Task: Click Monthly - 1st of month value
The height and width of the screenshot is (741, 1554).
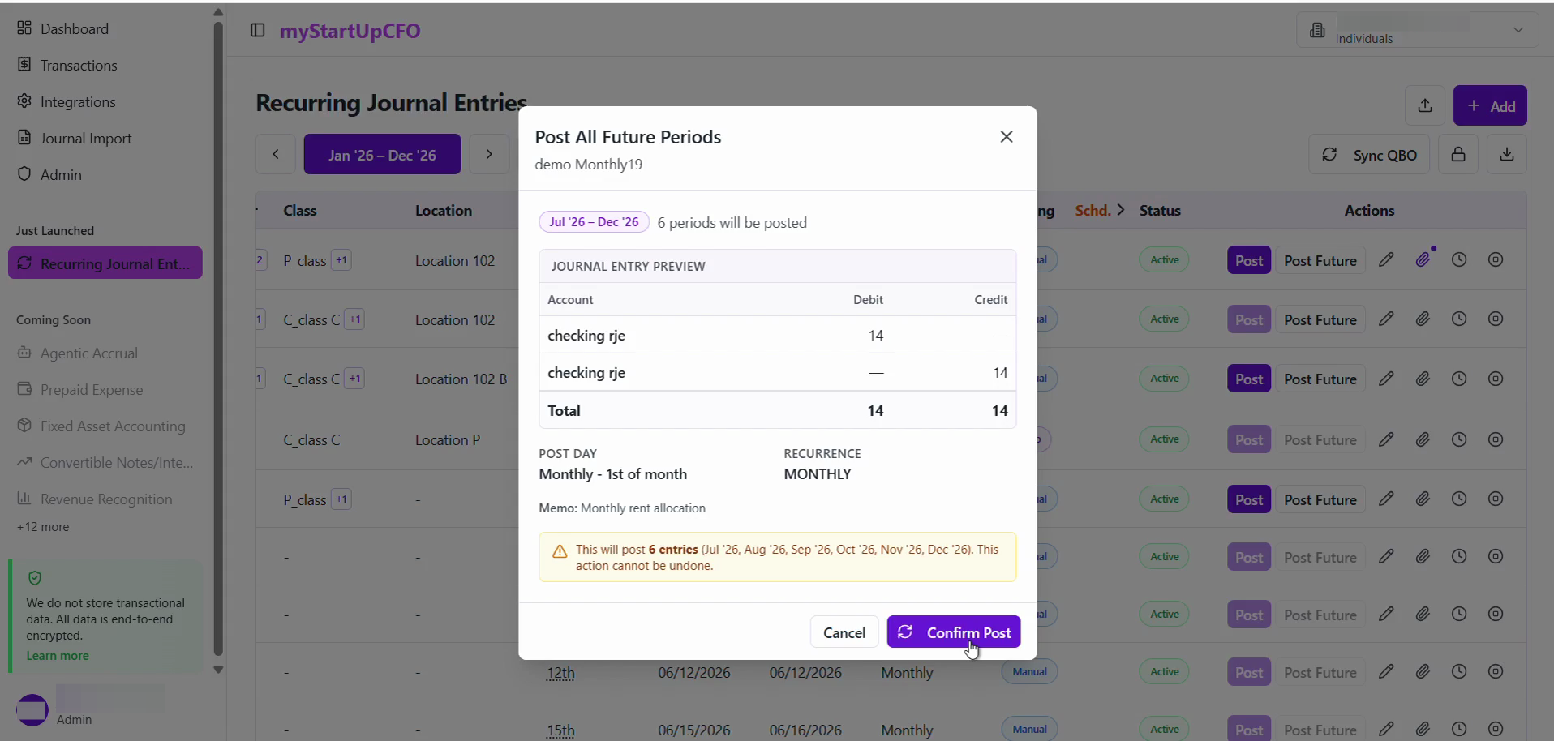Action: (x=612, y=473)
